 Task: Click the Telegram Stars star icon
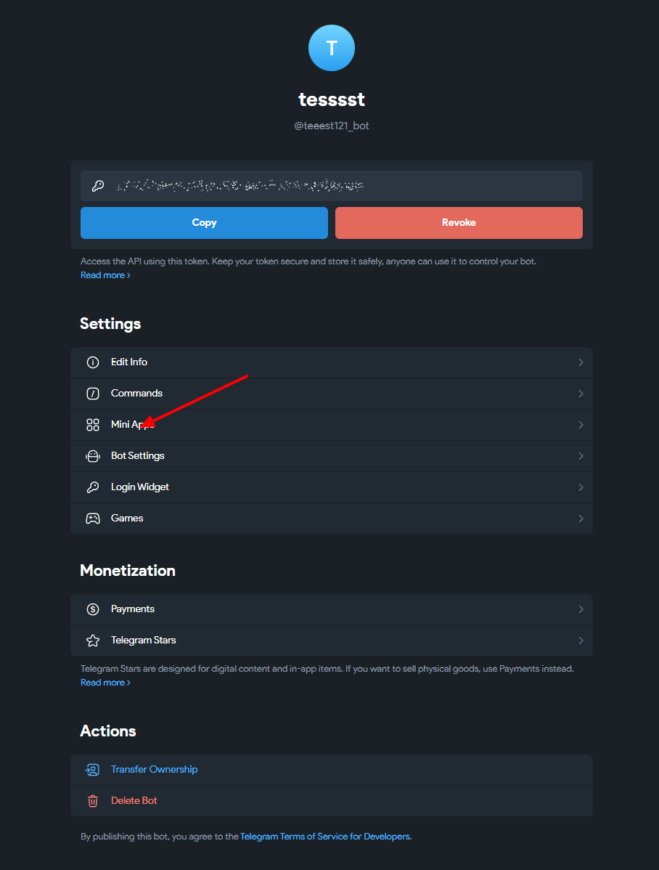click(93, 641)
